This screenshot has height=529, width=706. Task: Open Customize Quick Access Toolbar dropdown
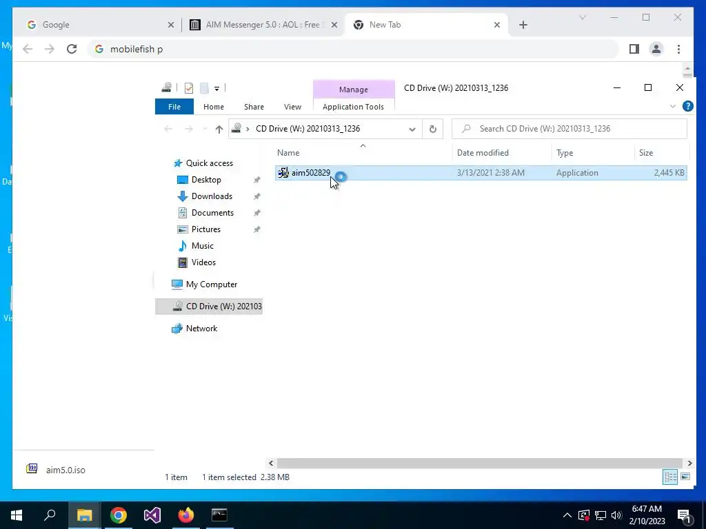[x=216, y=88]
